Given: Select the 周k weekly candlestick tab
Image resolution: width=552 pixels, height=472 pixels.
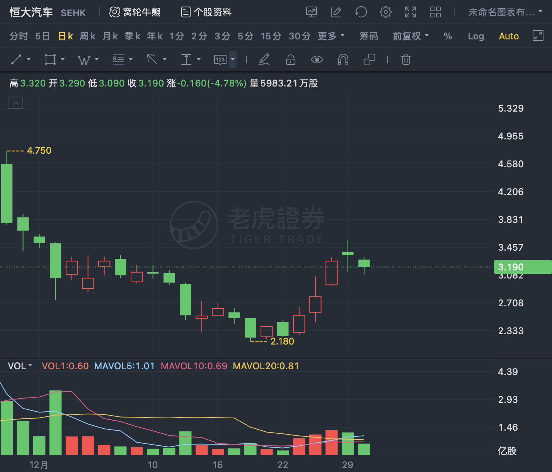Looking at the screenshot, I should 88,36.
